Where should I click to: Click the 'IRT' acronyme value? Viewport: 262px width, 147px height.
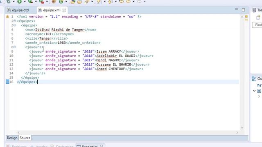tap(48, 34)
